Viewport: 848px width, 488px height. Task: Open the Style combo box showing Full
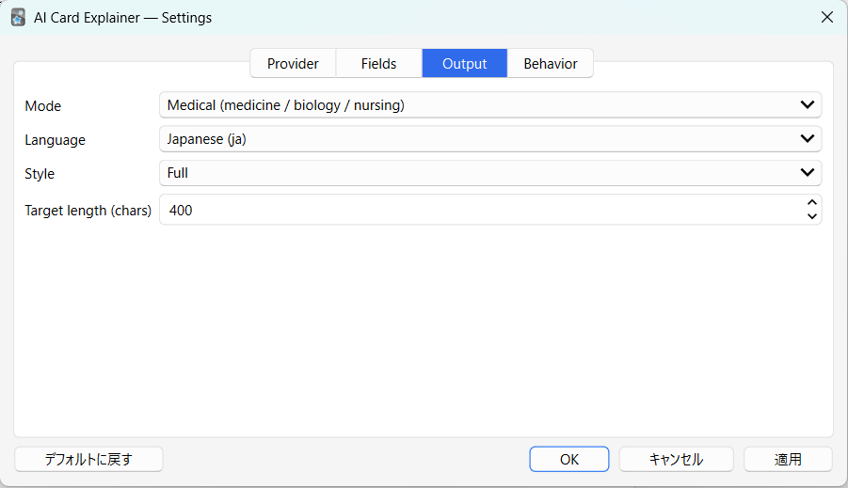[471, 173]
